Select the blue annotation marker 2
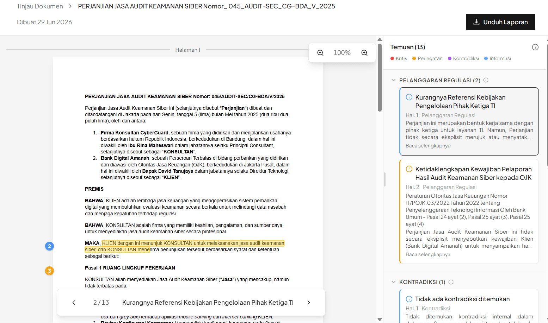548x323 pixels. tap(49, 246)
